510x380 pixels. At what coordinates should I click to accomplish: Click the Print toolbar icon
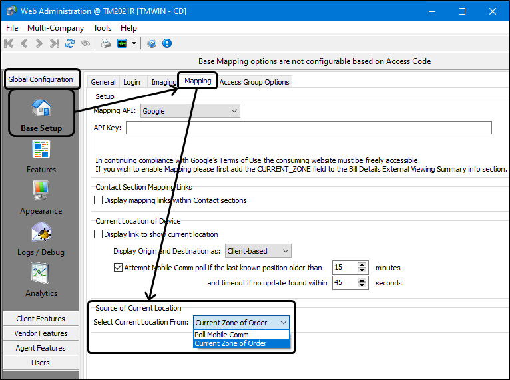(105, 43)
